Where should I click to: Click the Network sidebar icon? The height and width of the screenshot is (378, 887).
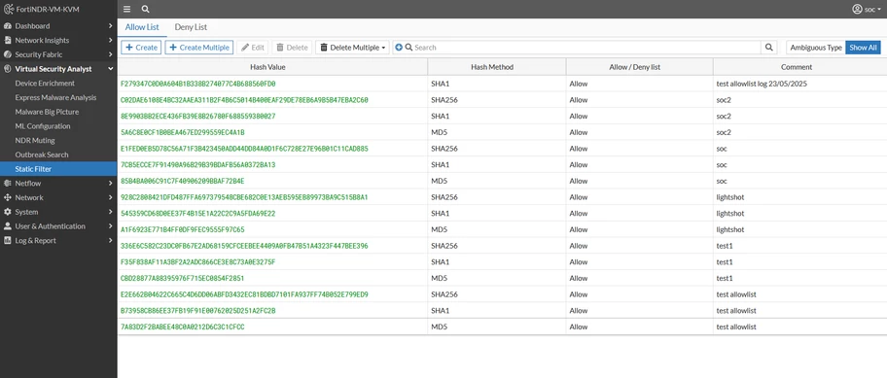coord(8,198)
